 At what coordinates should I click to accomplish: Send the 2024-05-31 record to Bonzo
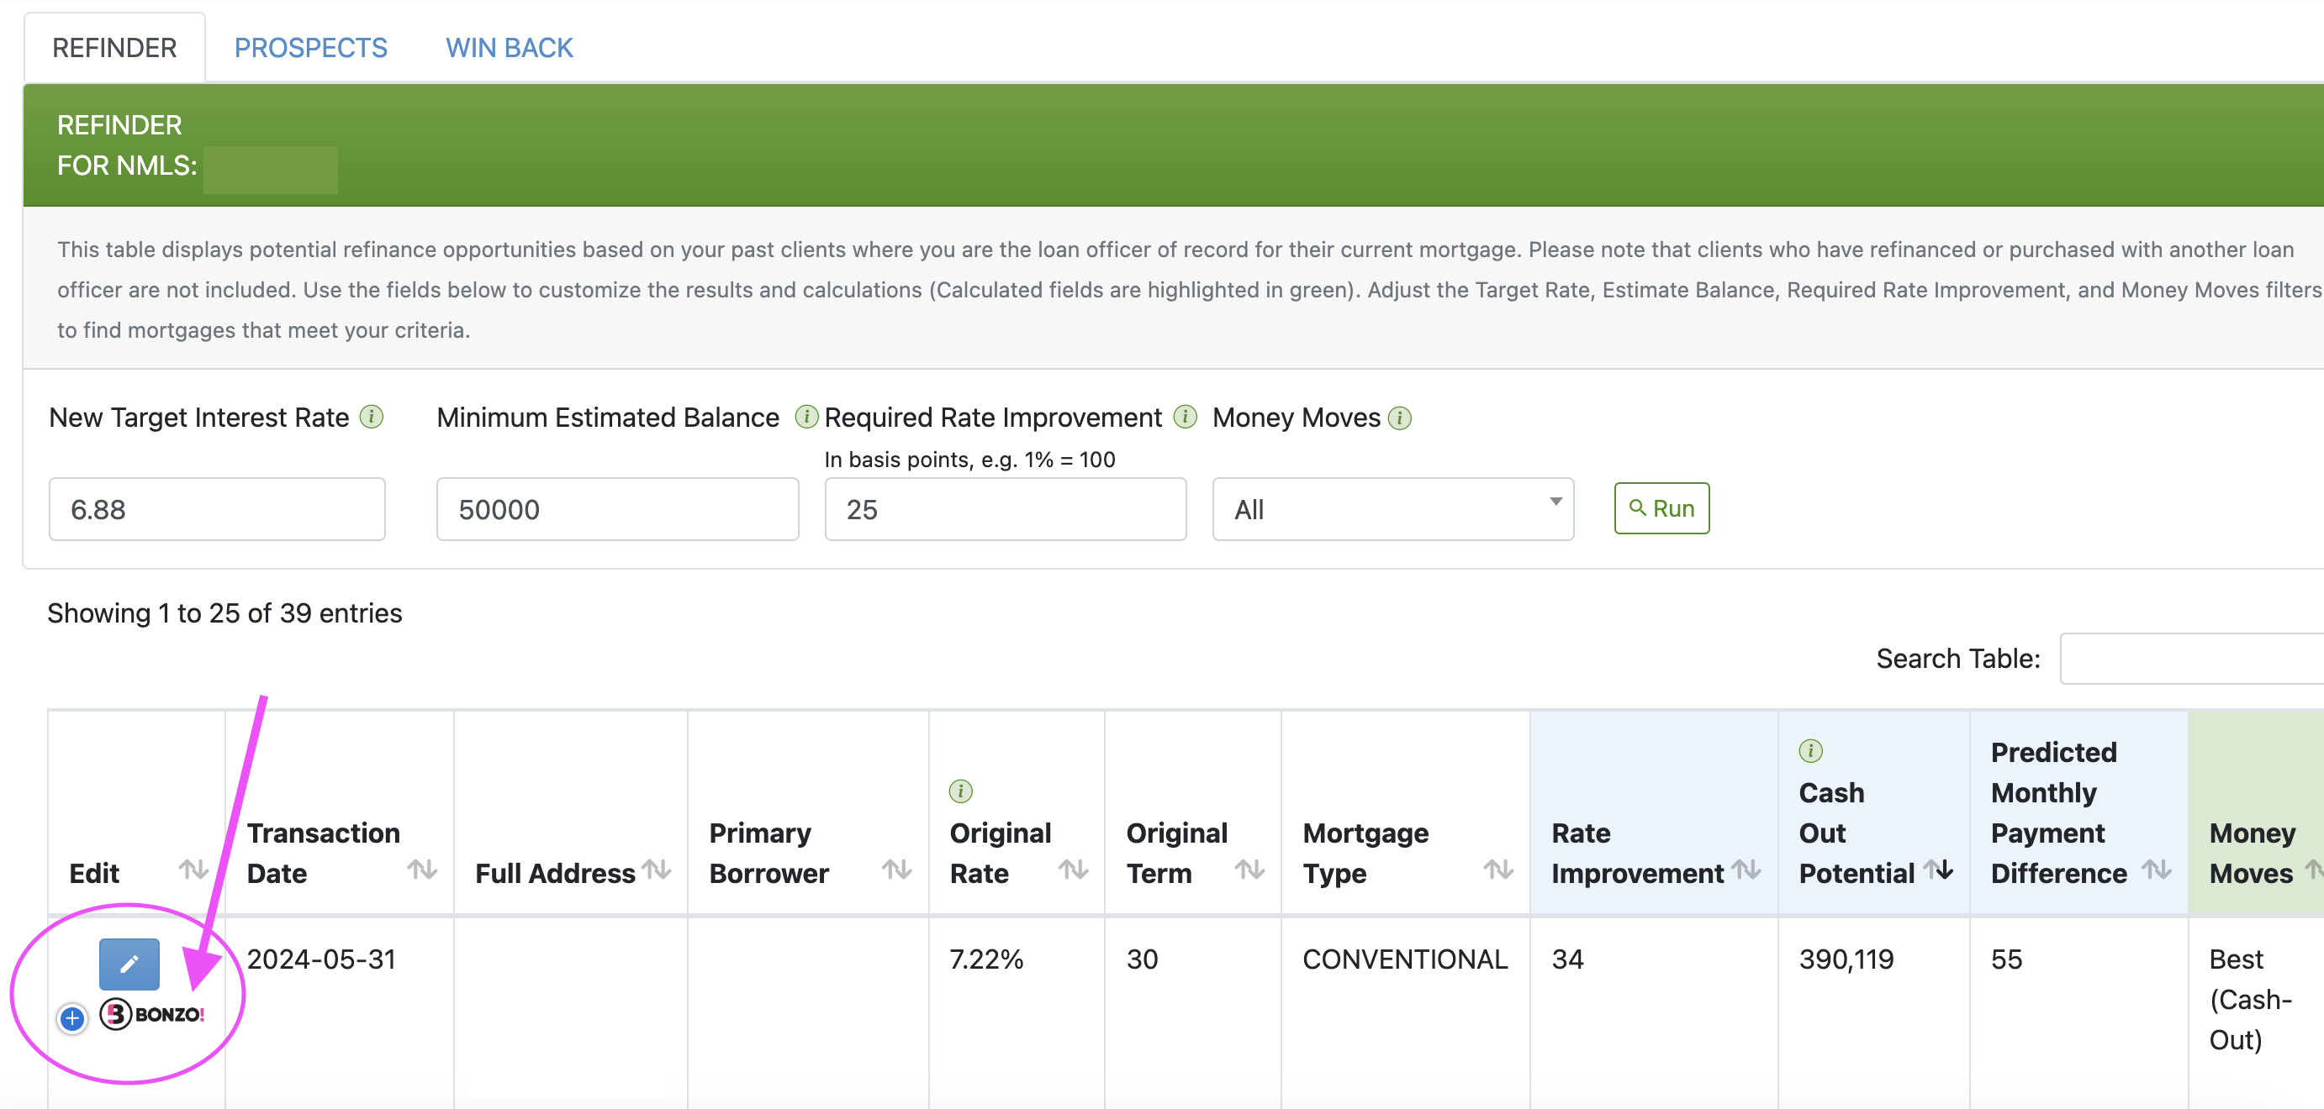pos(152,1014)
